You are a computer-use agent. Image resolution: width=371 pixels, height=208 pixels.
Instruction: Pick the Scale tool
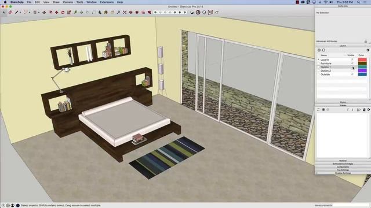(x=69, y=12)
